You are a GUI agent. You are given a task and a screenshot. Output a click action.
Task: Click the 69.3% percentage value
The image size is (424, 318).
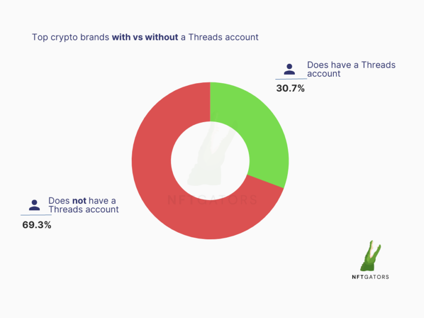[37, 225]
